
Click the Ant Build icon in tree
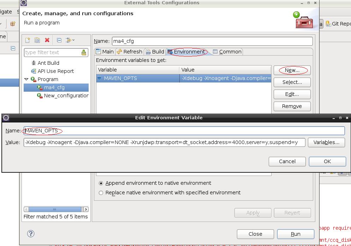(x=34, y=63)
